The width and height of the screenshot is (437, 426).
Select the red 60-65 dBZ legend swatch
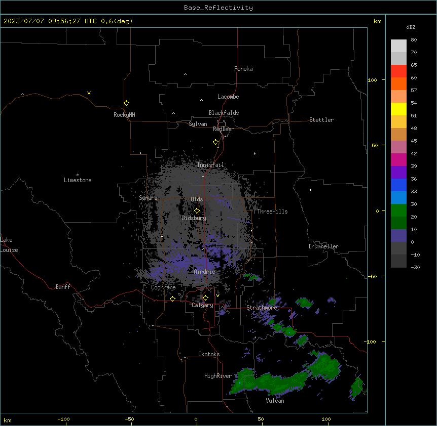pyautogui.click(x=398, y=71)
